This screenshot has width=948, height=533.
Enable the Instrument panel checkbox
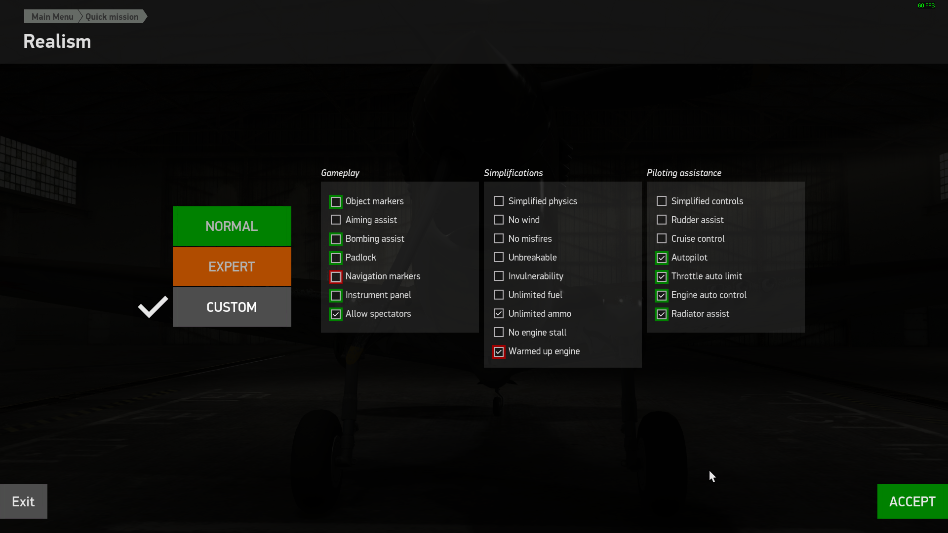pos(336,296)
